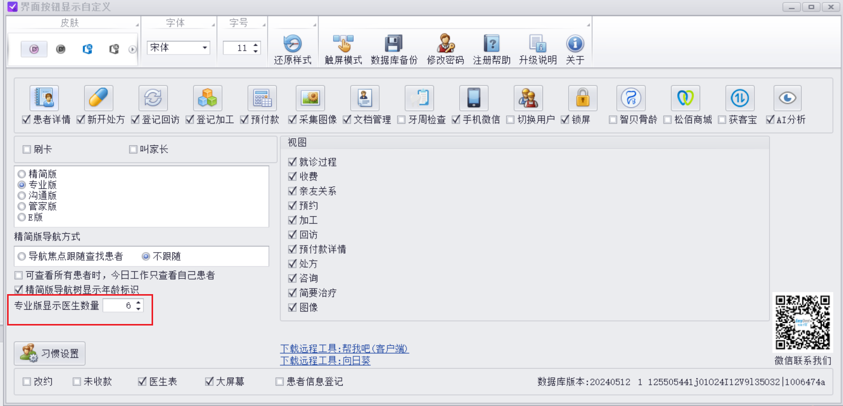This screenshot has width=843, height=406.
Task: Click the WeChat QR code image
Action: click(x=802, y=322)
